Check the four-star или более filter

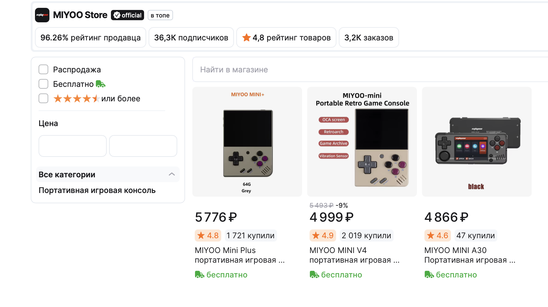(x=43, y=98)
